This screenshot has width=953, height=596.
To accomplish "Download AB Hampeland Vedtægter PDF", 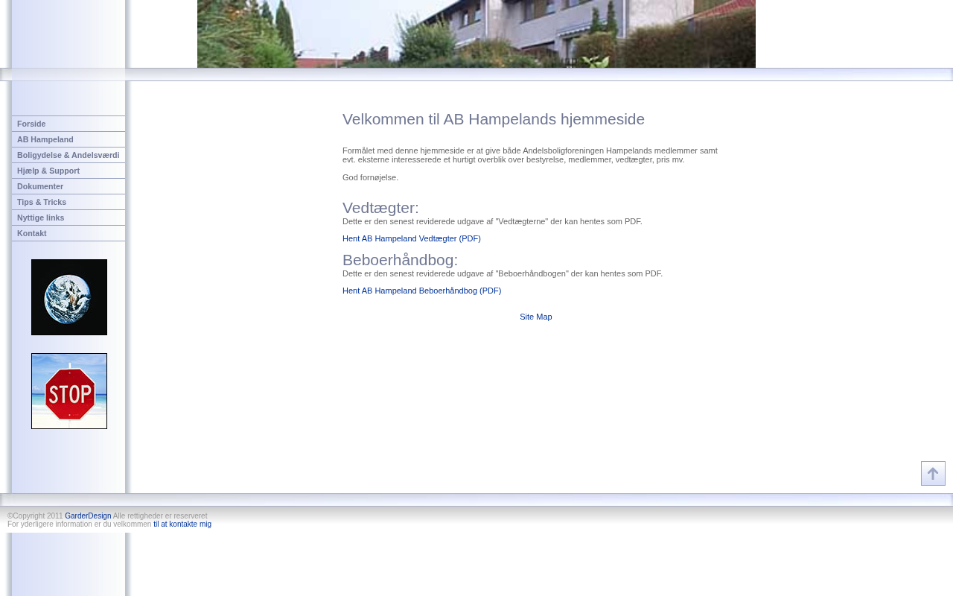I will click(412, 238).
